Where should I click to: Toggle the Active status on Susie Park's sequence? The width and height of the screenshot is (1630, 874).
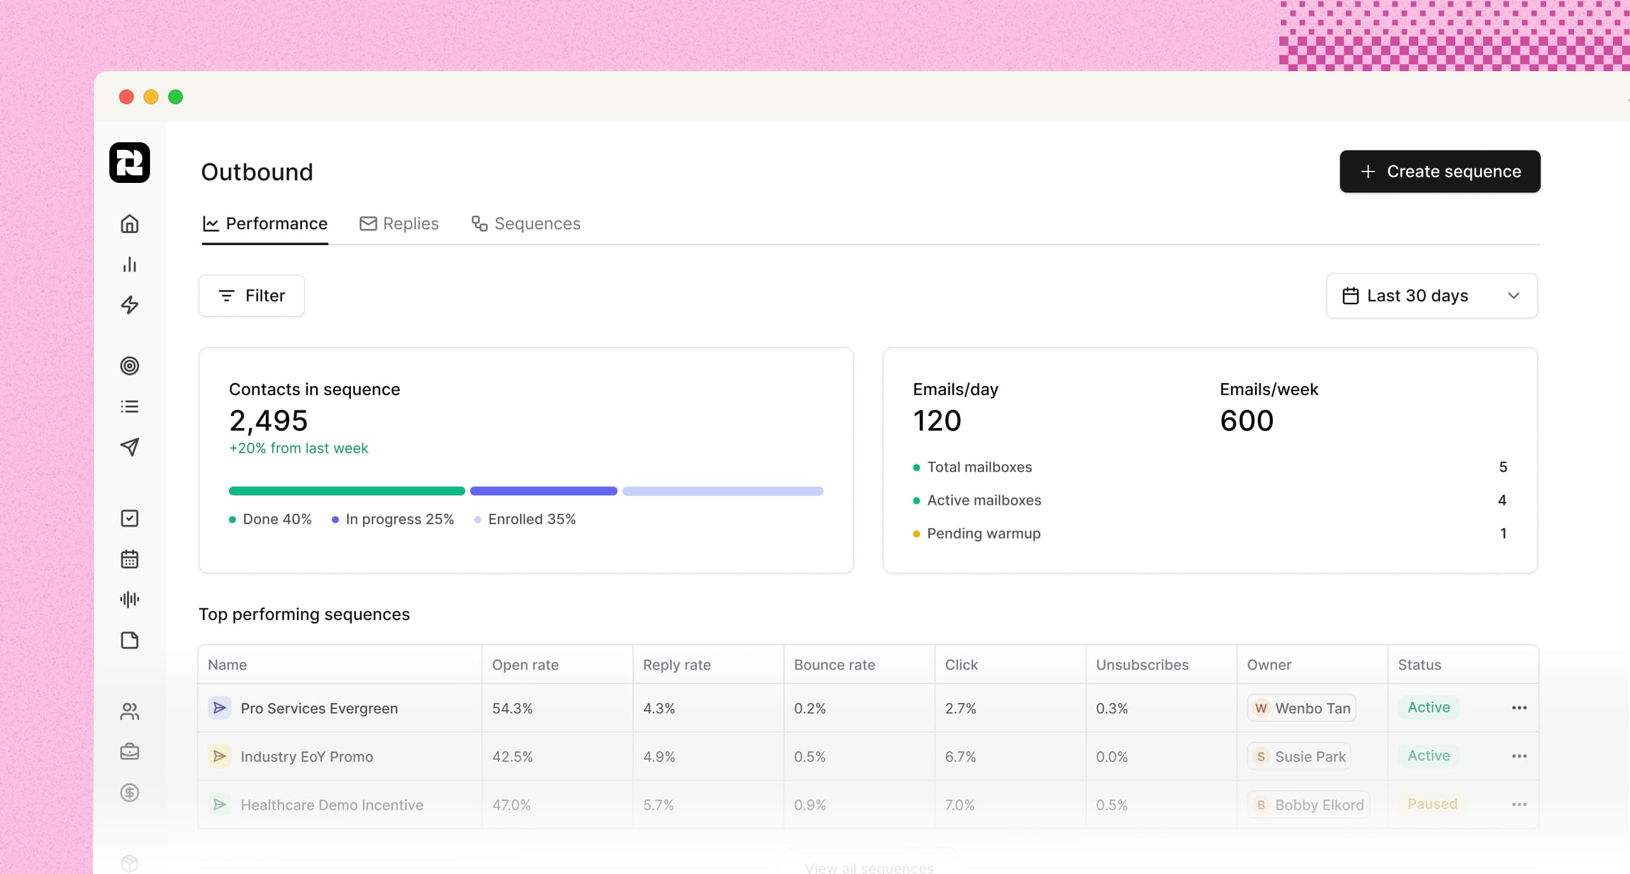point(1428,756)
